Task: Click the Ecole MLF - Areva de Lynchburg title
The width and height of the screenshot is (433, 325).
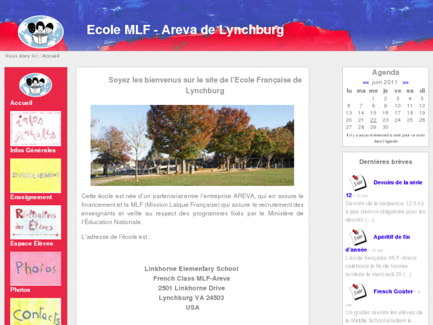Action: pos(185,30)
